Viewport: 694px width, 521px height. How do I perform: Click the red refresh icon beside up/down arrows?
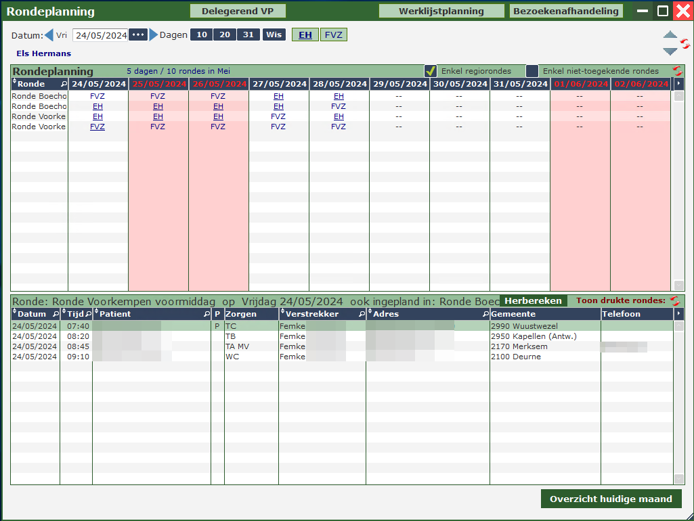685,44
